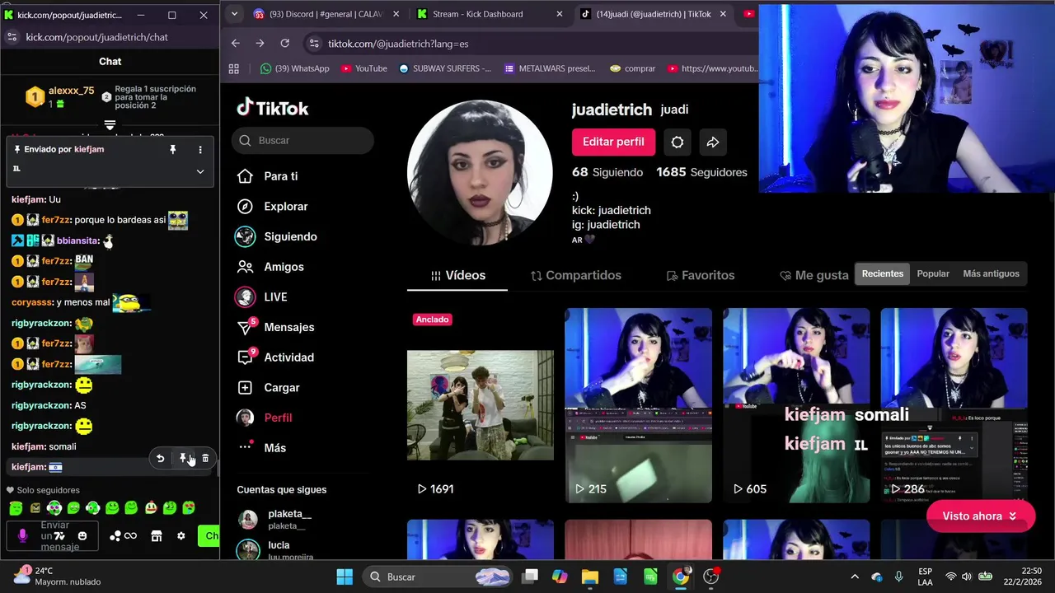1055x593 pixels.
Task: Unpin the message sent by kiefjam
Action: pyautogui.click(x=172, y=149)
